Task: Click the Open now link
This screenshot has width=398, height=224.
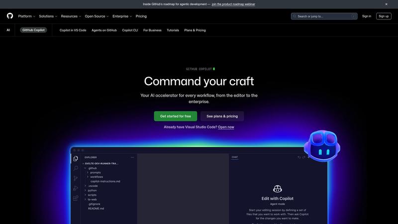Action: coord(226,127)
